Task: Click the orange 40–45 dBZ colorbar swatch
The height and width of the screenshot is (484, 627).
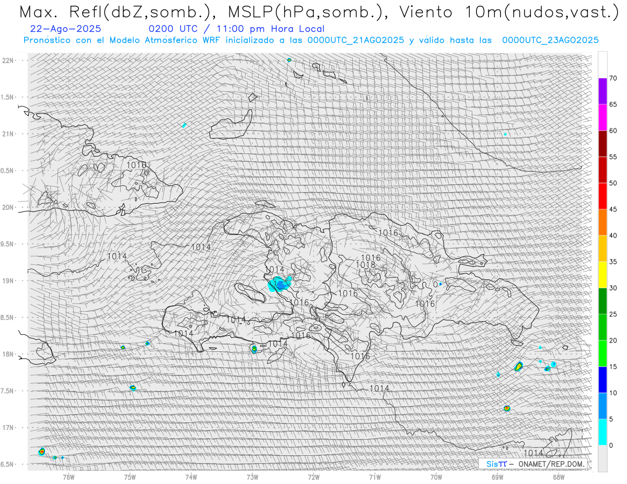Action: 602,222
